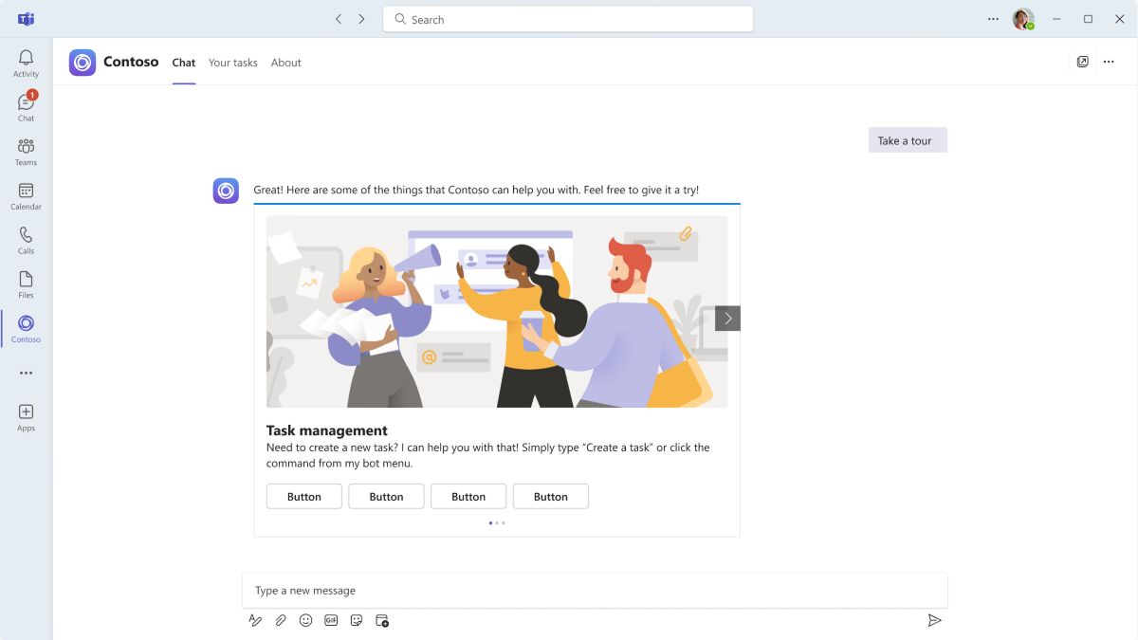Open the Calendar sidebar icon
Viewport: 1138px width, 640px height.
(x=26, y=191)
